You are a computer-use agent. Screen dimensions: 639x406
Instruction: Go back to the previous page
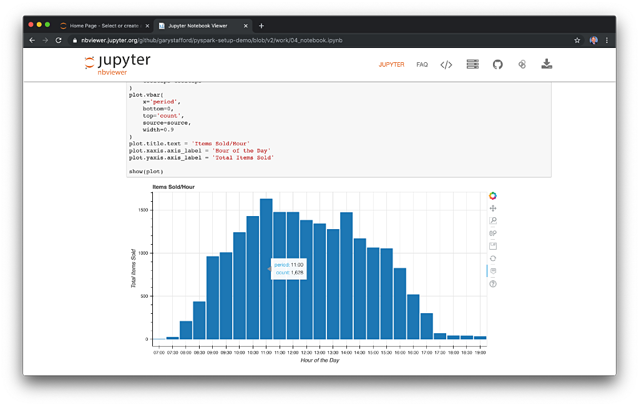pyautogui.click(x=32, y=40)
